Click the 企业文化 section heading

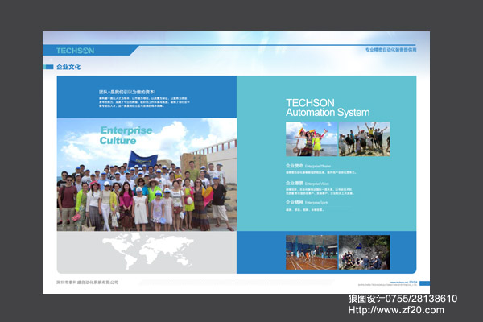pos(68,67)
